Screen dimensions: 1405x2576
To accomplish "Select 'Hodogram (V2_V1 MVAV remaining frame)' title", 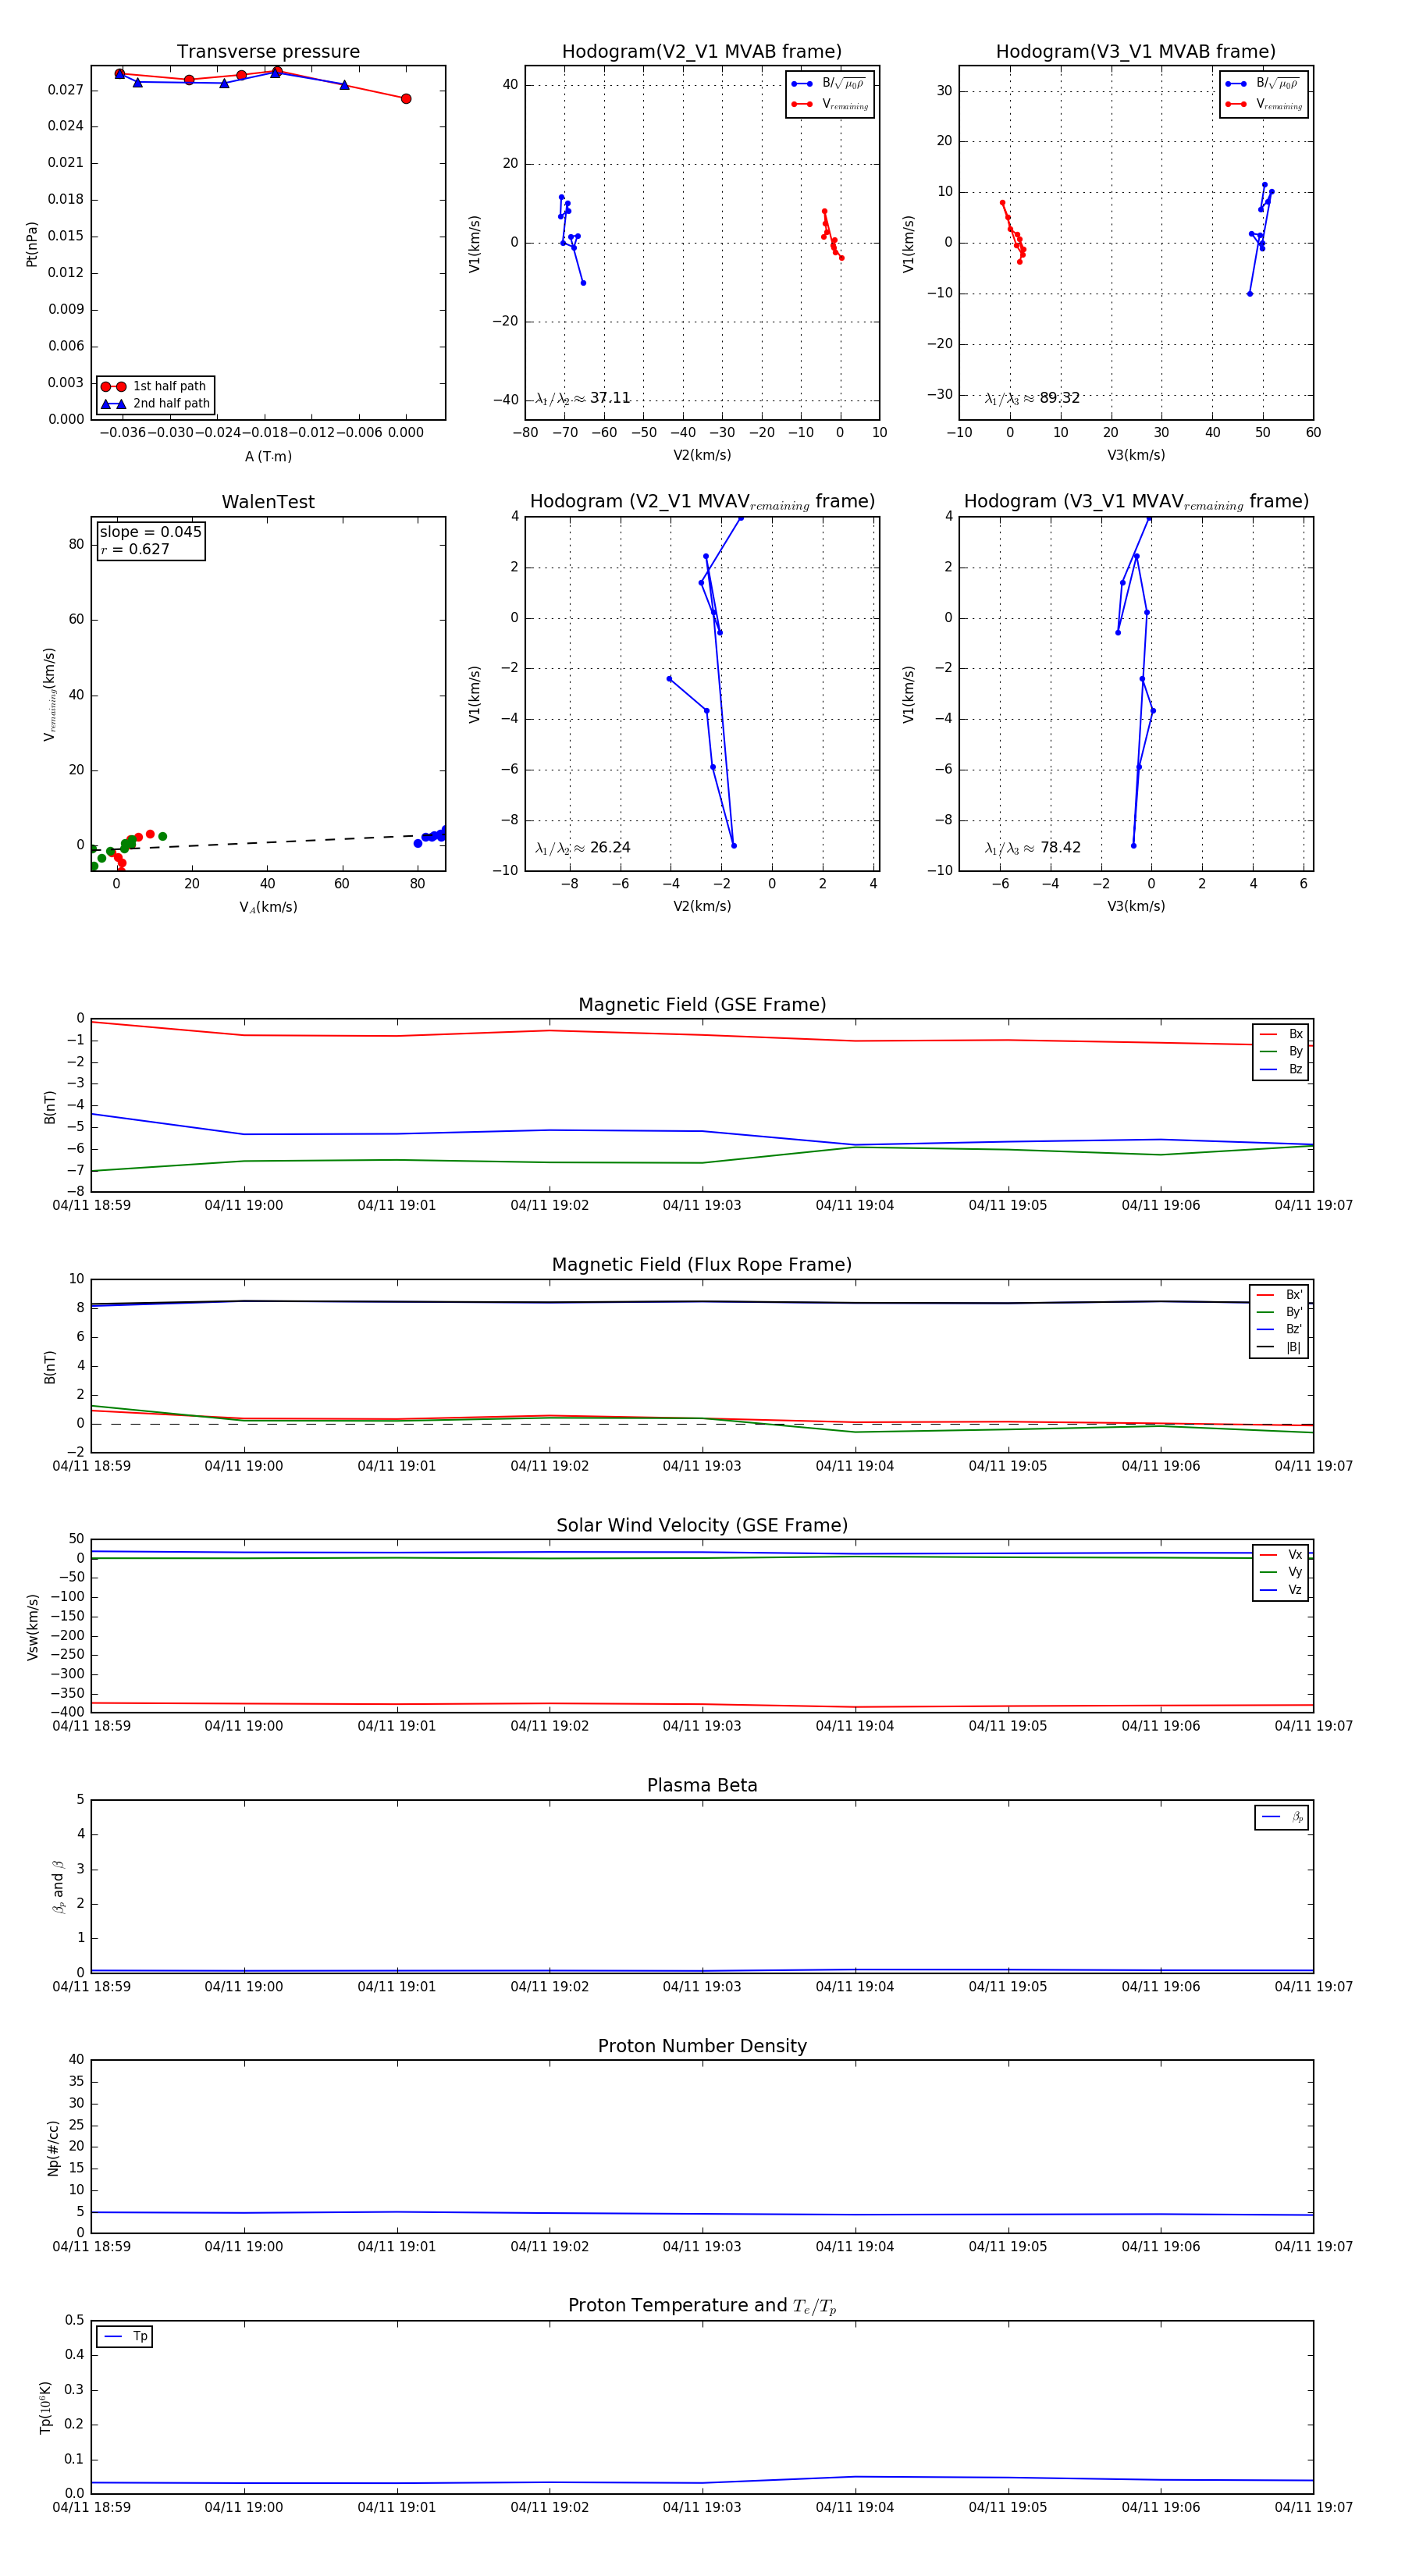I will coord(702,502).
